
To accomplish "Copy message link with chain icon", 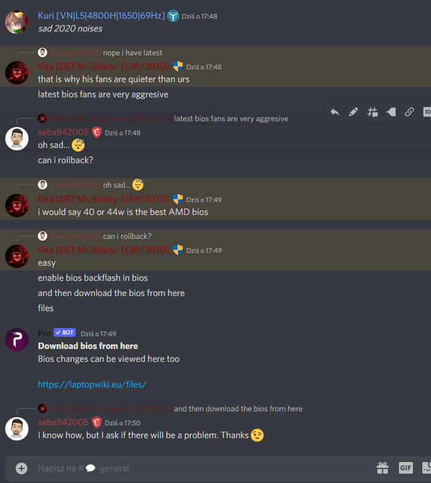I will click(409, 112).
